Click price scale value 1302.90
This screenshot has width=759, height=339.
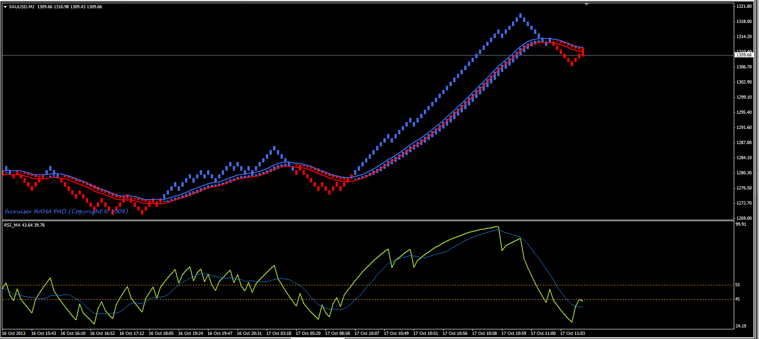click(x=744, y=82)
